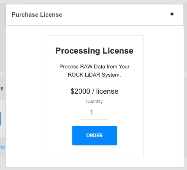Viewport: 187px width, 170px height.
Task: Click the Purchase License dialog title
Action: point(37,15)
